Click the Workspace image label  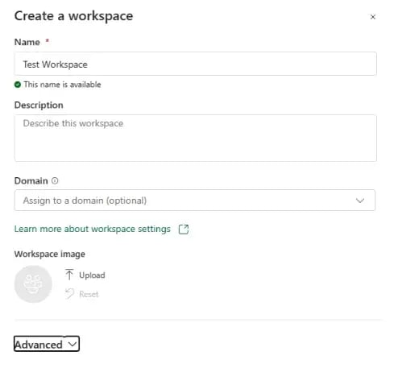pyautogui.click(x=50, y=254)
